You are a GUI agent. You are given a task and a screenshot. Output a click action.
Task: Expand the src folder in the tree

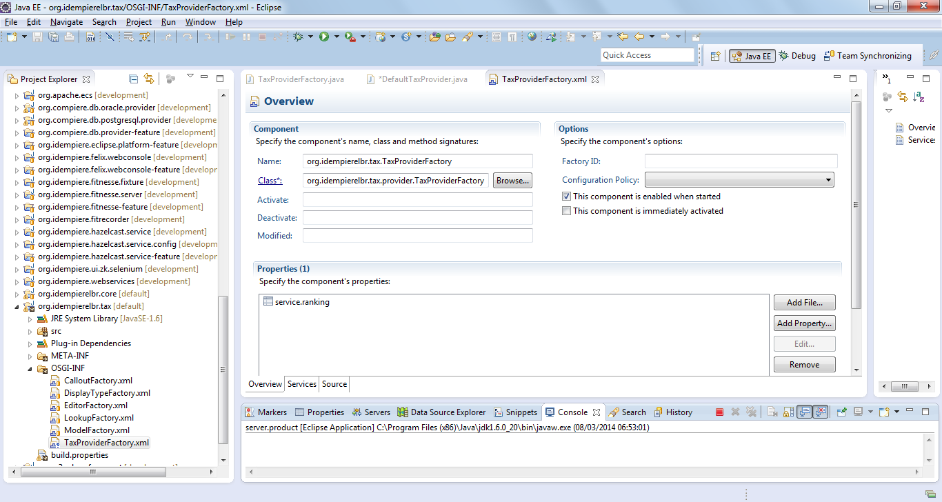pos(30,332)
